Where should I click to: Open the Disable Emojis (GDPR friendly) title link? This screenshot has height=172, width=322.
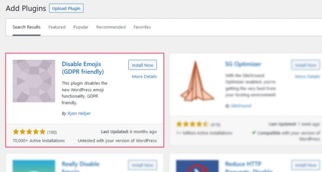click(x=83, y=68)
